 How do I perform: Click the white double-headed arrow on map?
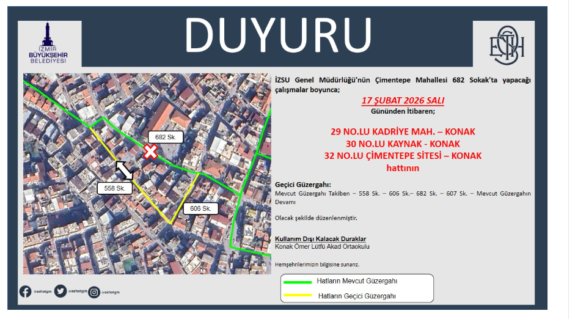125,170
